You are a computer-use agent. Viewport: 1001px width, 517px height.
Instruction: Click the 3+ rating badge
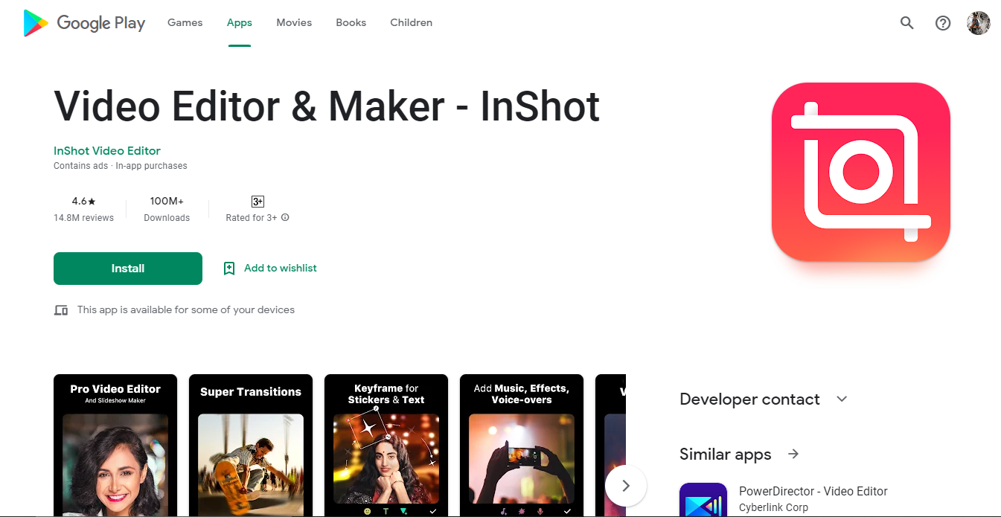(258, 202)
